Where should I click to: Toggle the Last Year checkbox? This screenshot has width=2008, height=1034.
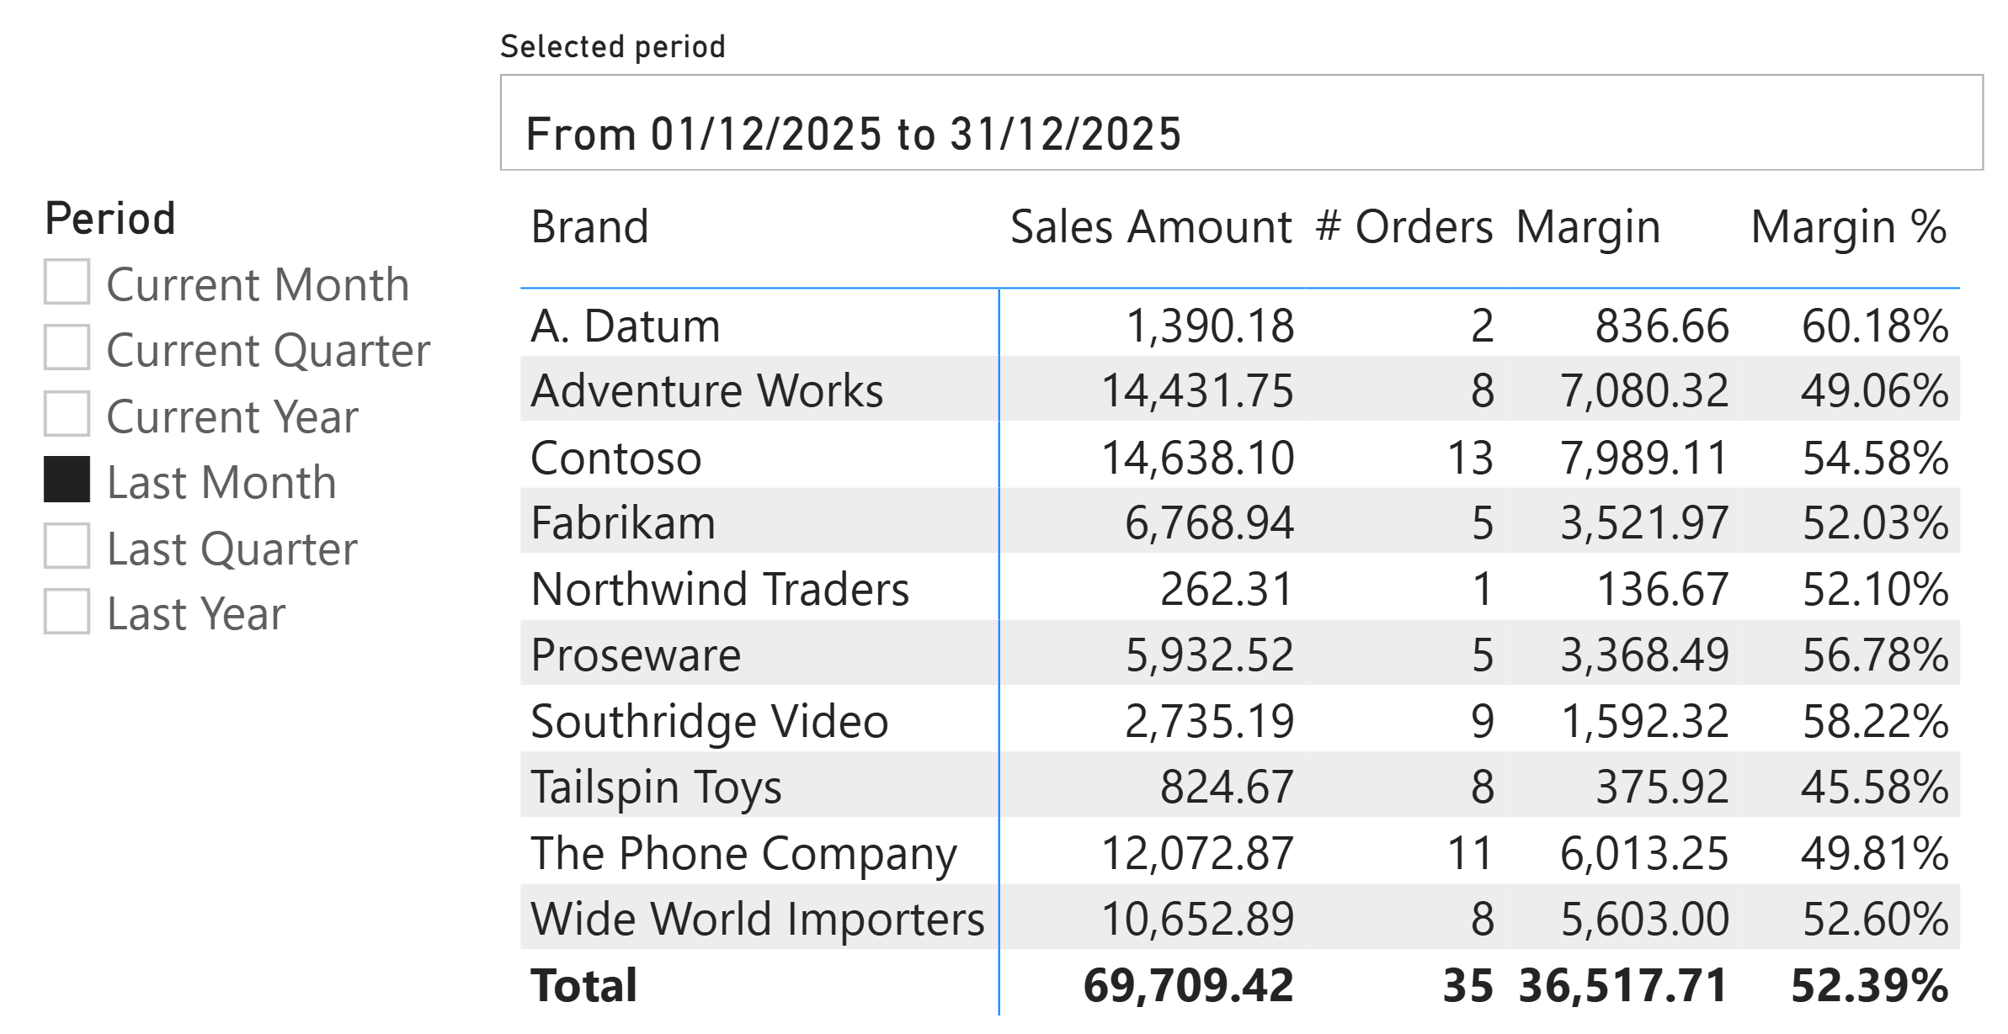point(67,612)
